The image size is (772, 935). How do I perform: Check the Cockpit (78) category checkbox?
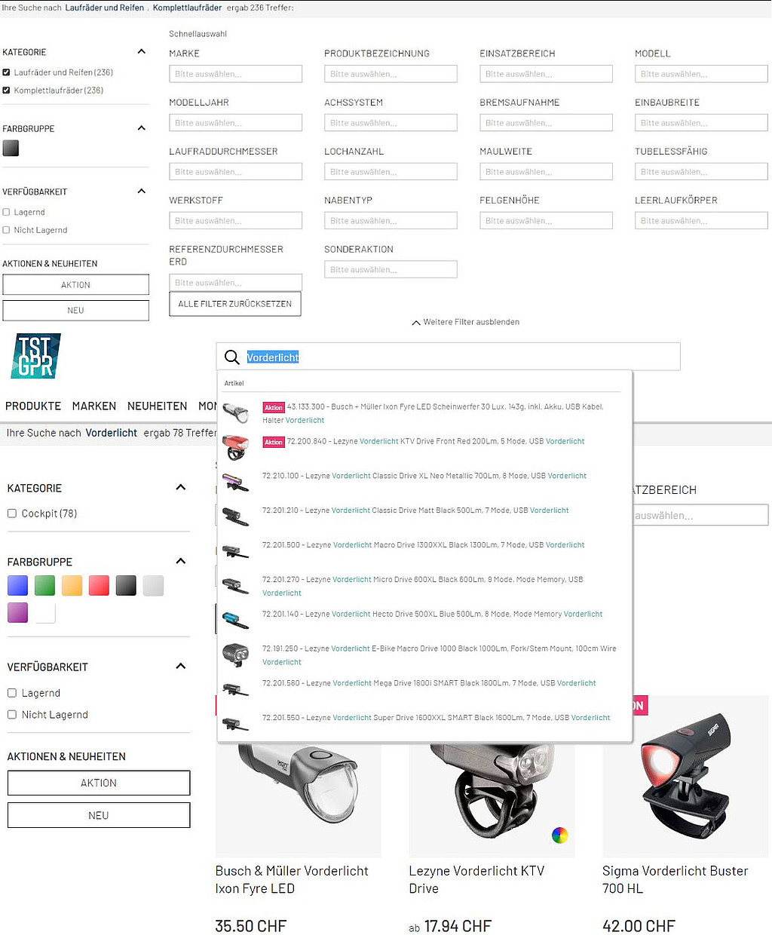(12, 513)
